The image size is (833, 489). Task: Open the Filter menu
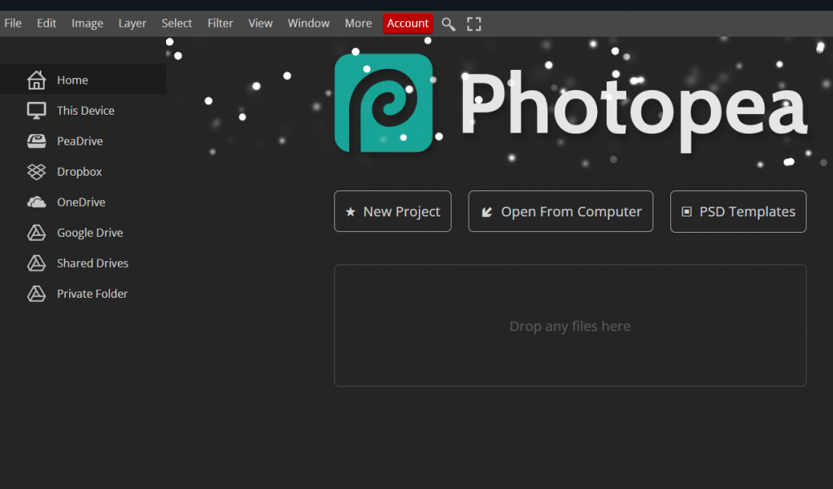220,23
